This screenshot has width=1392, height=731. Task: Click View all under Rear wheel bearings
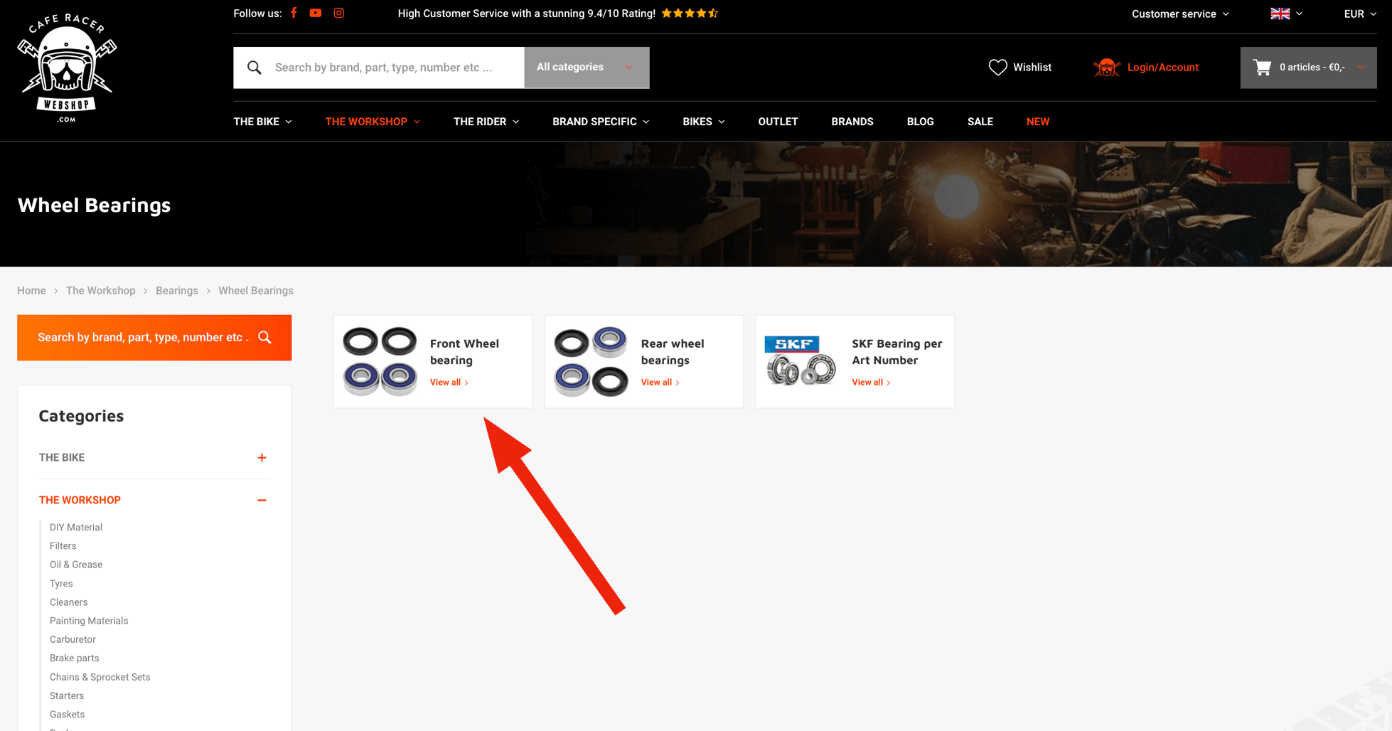(659, 383)
